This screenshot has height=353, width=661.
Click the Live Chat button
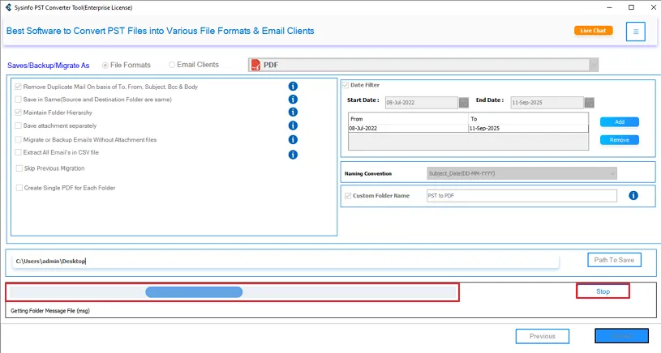(593, 31)
